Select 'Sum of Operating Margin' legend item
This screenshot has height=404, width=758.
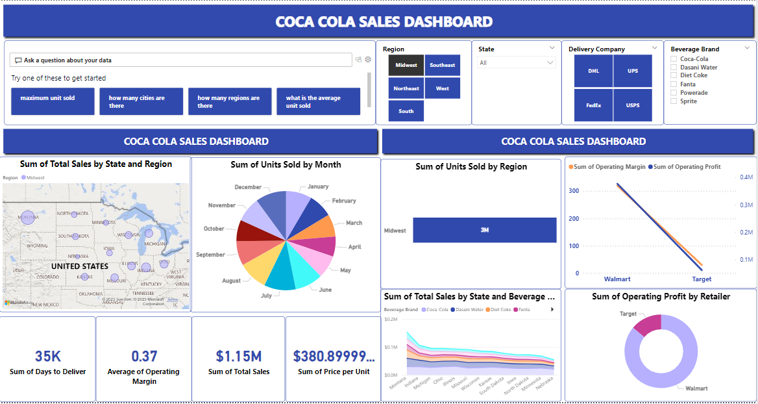(607, 167)
